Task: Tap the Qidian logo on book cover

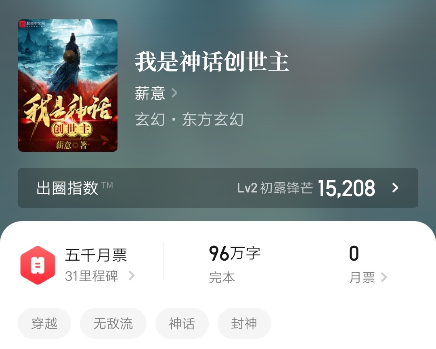Action: click(32, 24)
